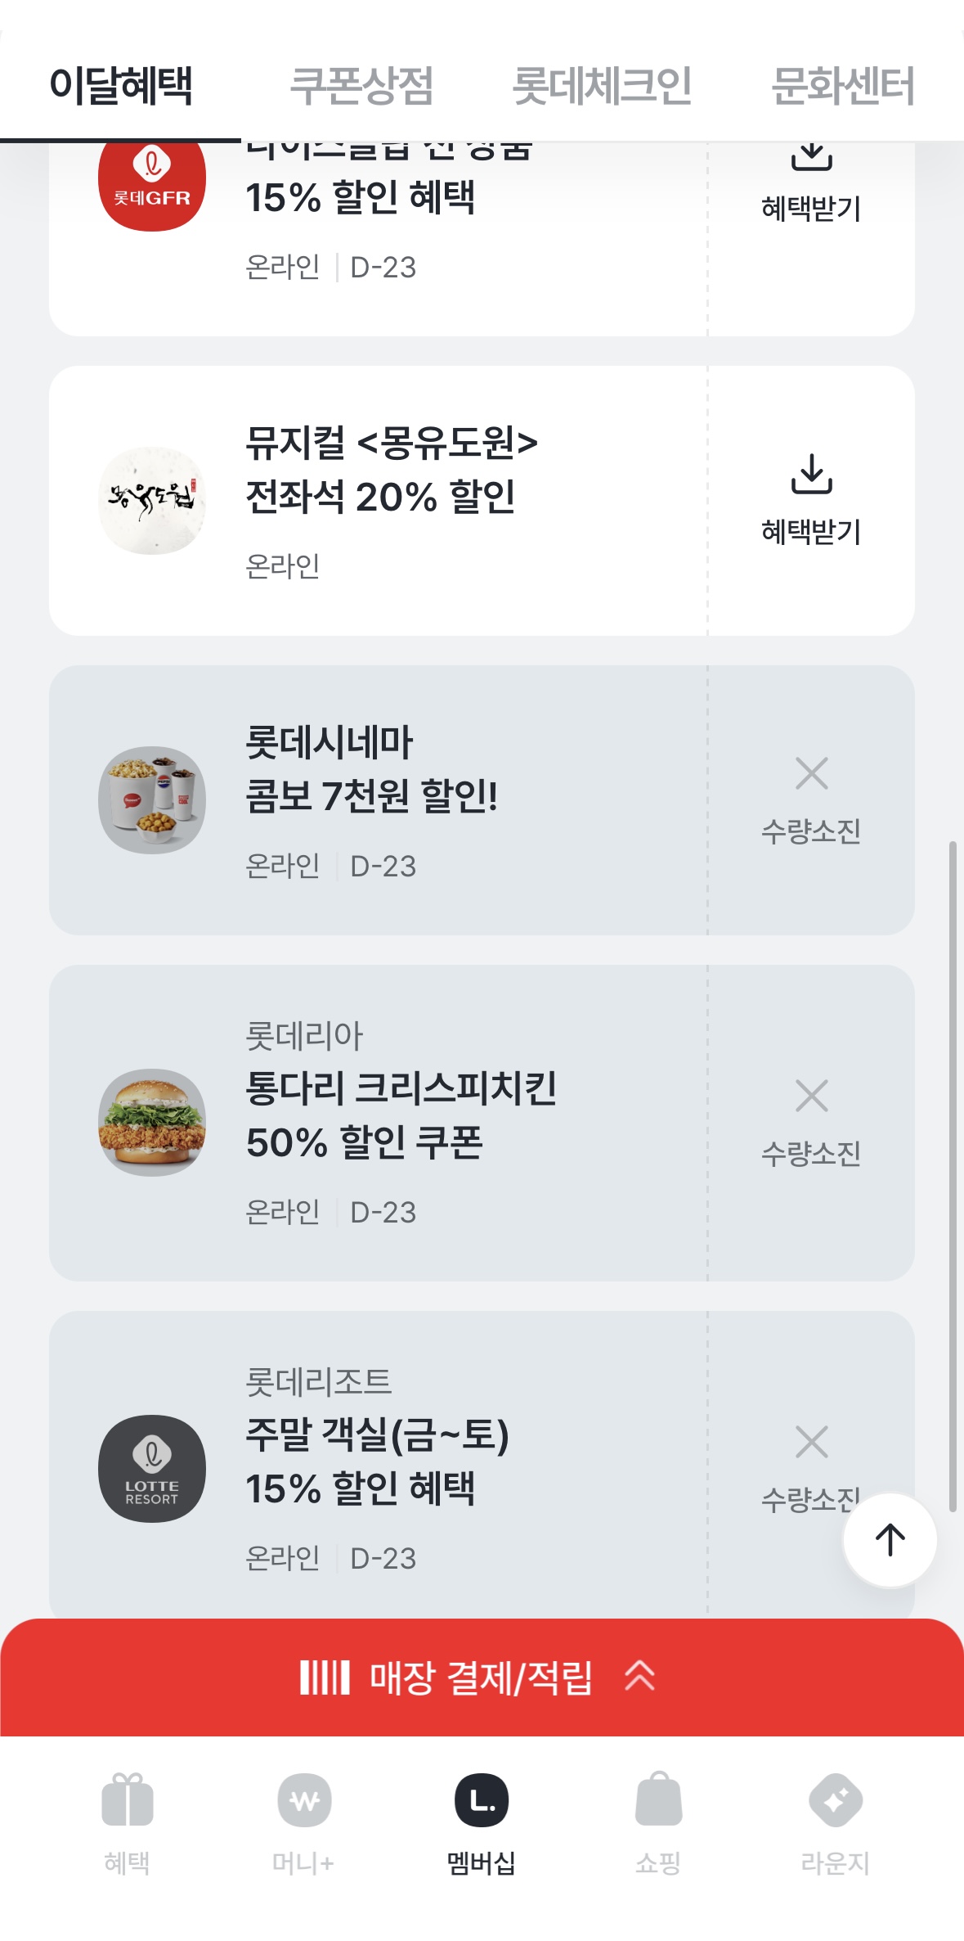Screen dimensions: 964x1941
Task: Tap download icon for 몽유도원 musical benefit
Action: tap(811, 475)
